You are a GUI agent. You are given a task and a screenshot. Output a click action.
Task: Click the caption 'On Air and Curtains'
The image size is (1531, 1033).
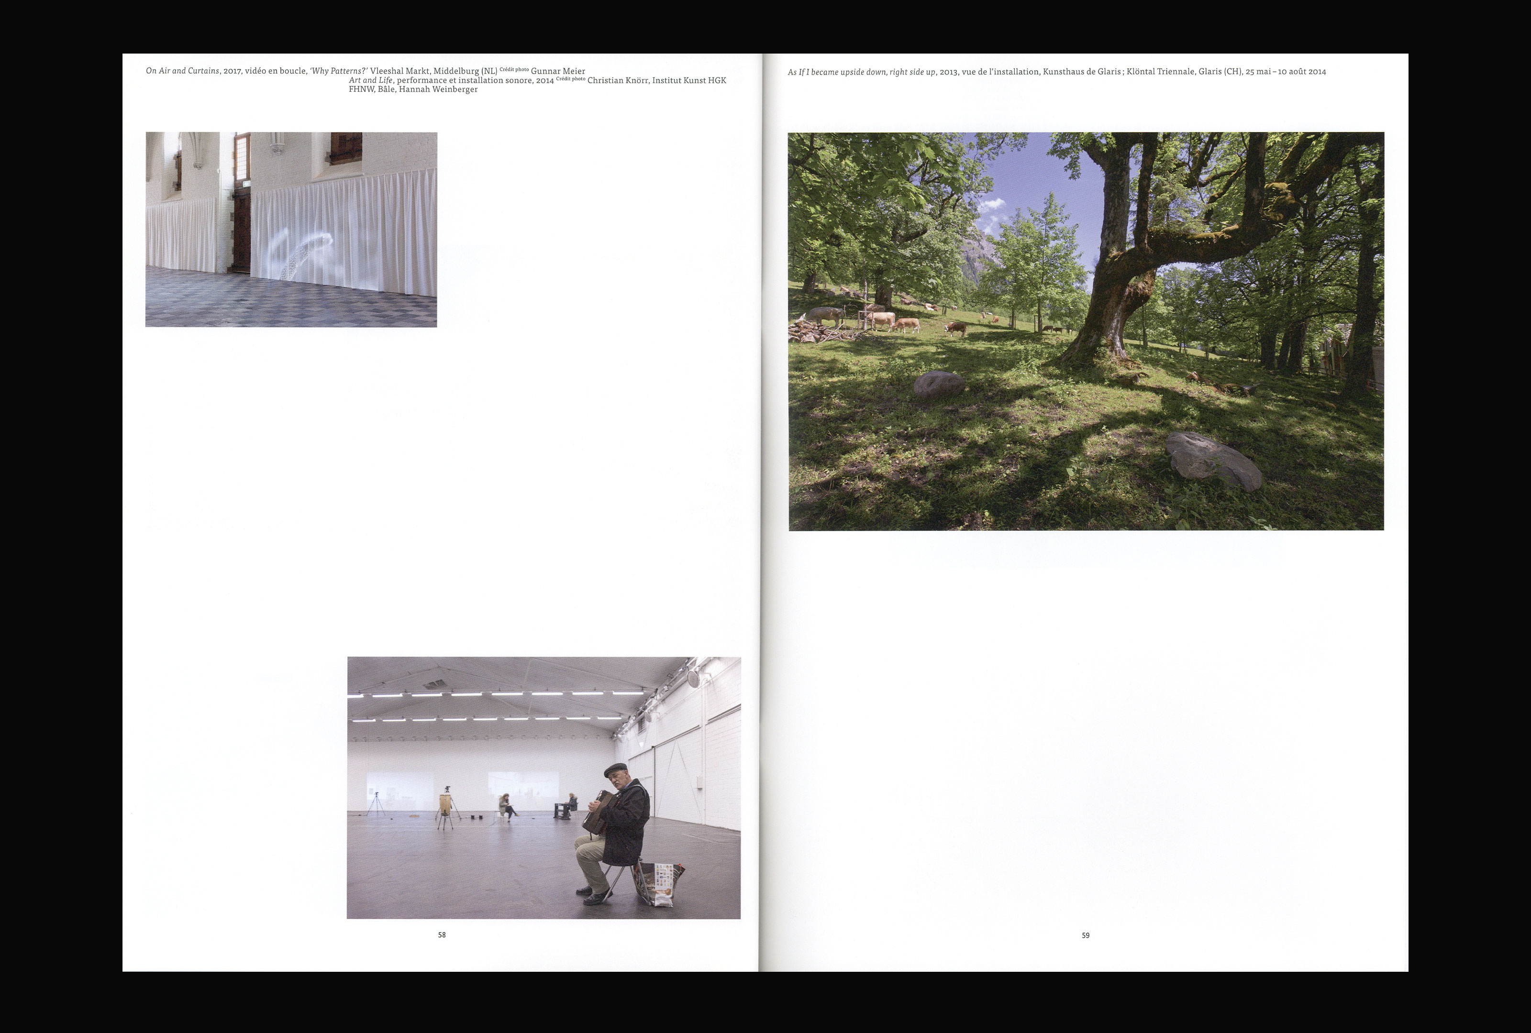tap(182, 70)
